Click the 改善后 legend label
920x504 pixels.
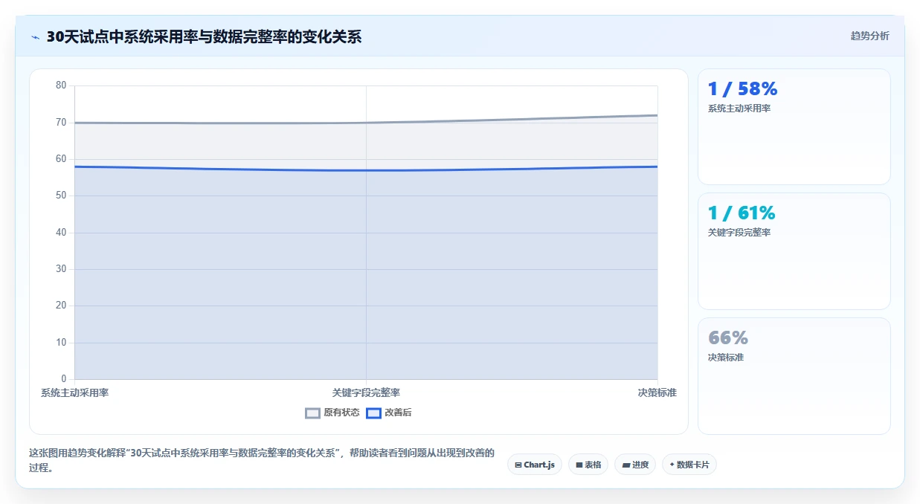(x=398, y=413)
